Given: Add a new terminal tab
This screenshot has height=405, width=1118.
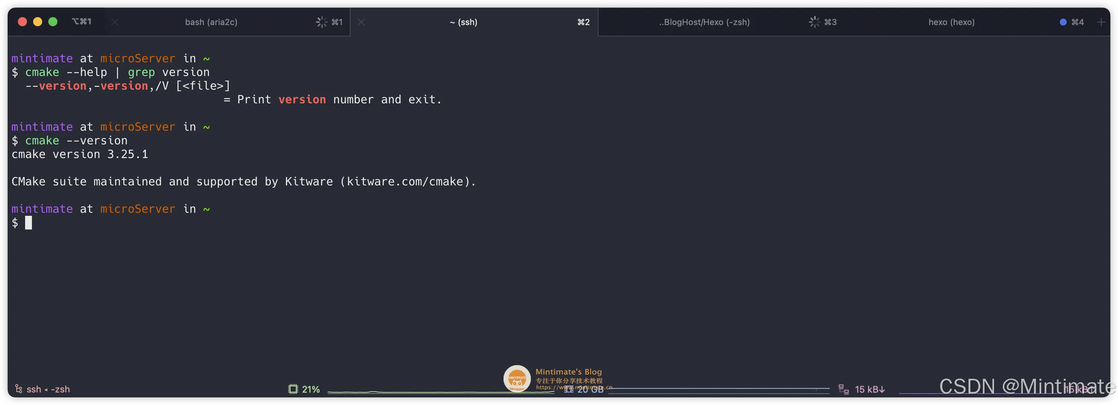Looking at the screenshot, I should 1101,22.
